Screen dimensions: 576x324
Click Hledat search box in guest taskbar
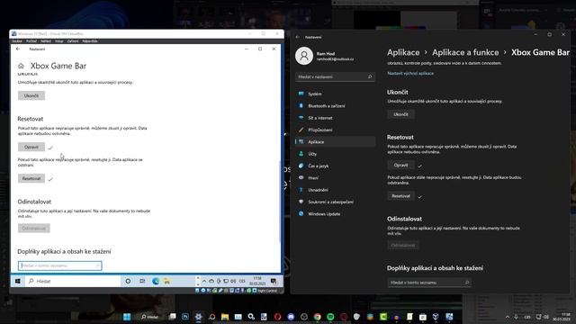pyautogui.click(x=73, y=281)
